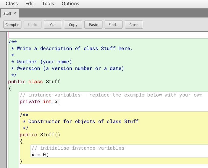Place cursor on the empty first editor line
The width and height of the screenshot is (208, 168).
pyautogui.click(x=91, y=35)
